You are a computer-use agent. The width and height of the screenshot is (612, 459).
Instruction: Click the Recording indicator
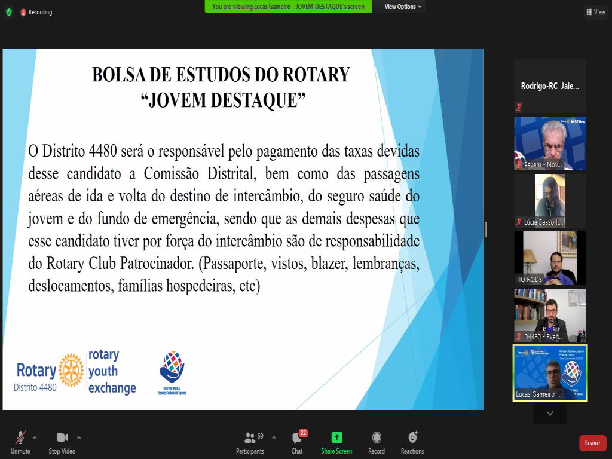tap(36, 12)
